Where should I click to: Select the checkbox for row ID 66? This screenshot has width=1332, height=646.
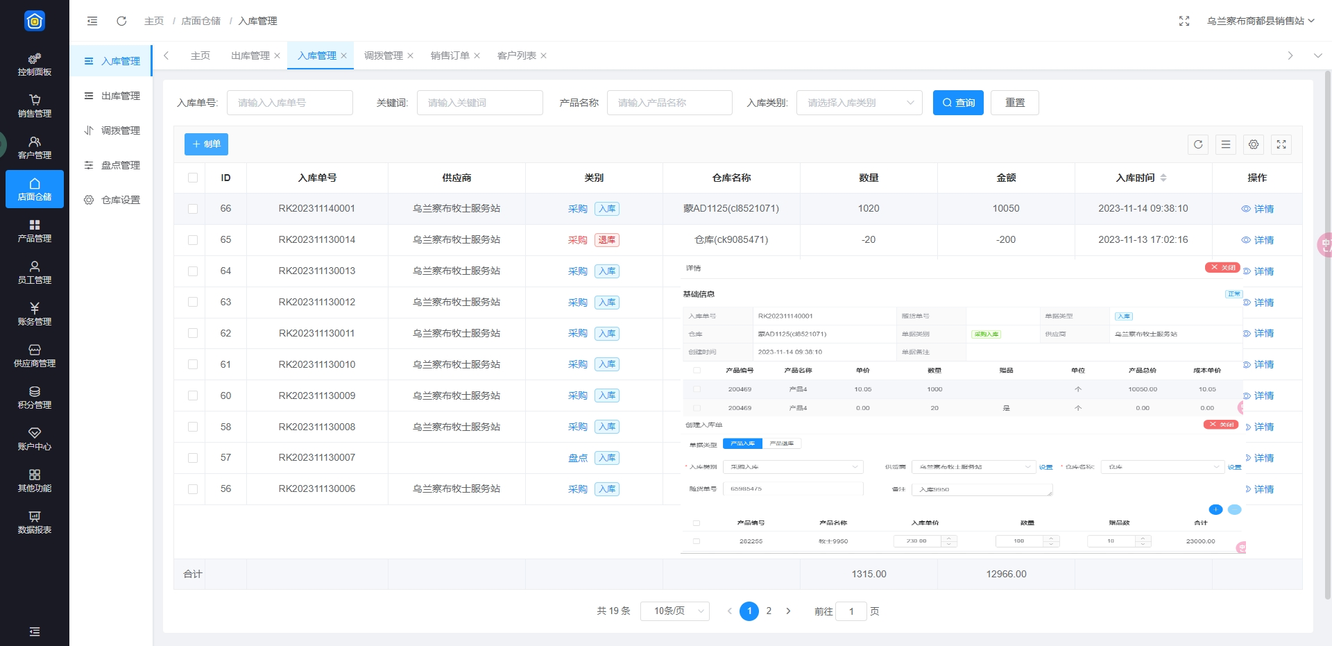[193, 209]
